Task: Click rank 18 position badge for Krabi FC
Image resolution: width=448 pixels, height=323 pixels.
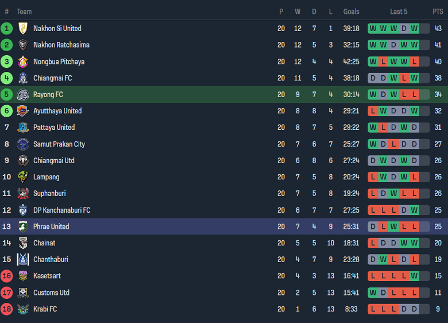Action: coord(7,309)
